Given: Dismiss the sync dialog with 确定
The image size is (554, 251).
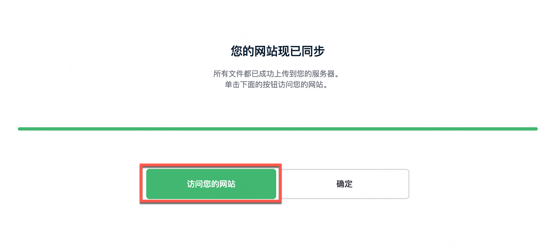Looking at the screenshot, I should [344, 184].
